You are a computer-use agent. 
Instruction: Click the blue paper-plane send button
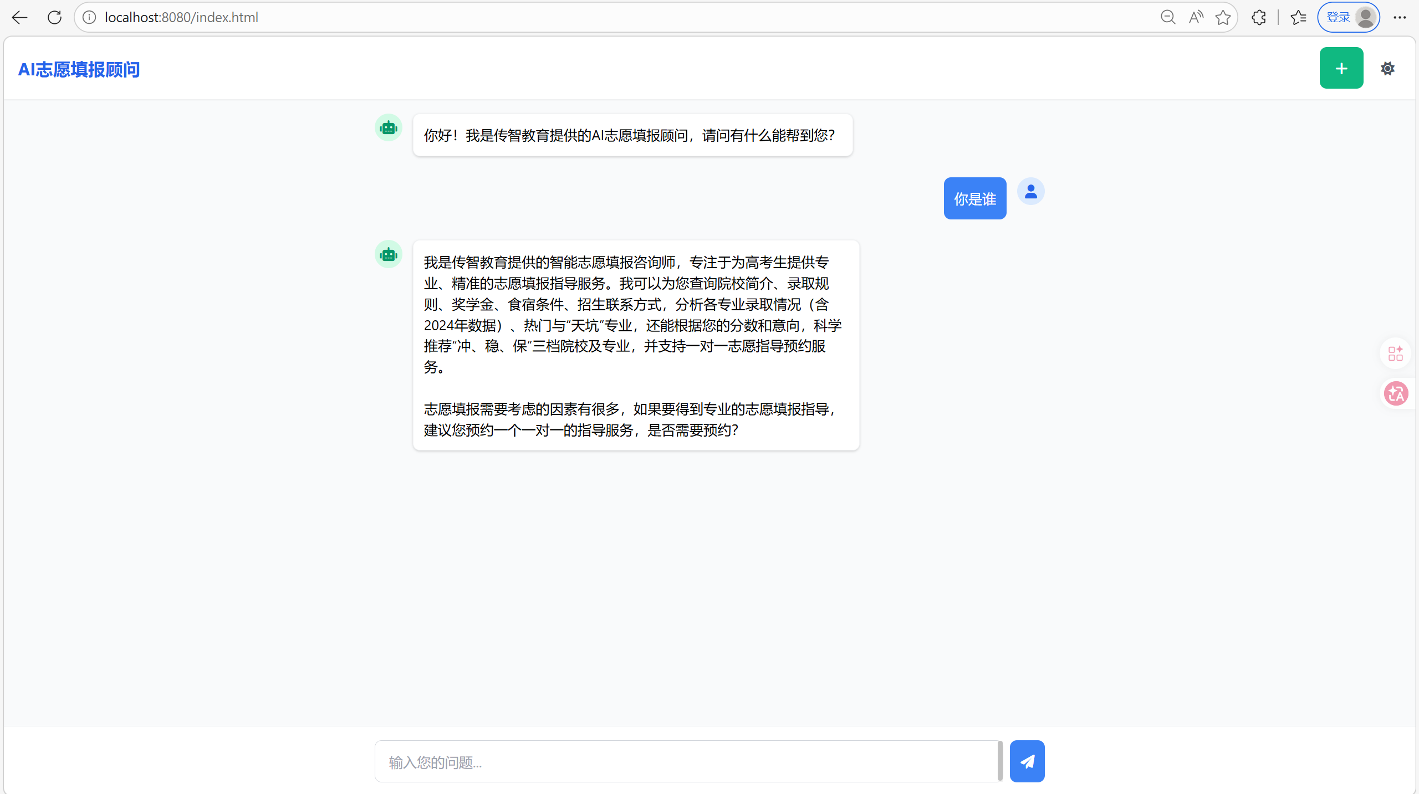coord(1027,761)
